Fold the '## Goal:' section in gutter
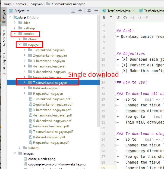Viewport: 164px width, 169px height. click(115, 31)
